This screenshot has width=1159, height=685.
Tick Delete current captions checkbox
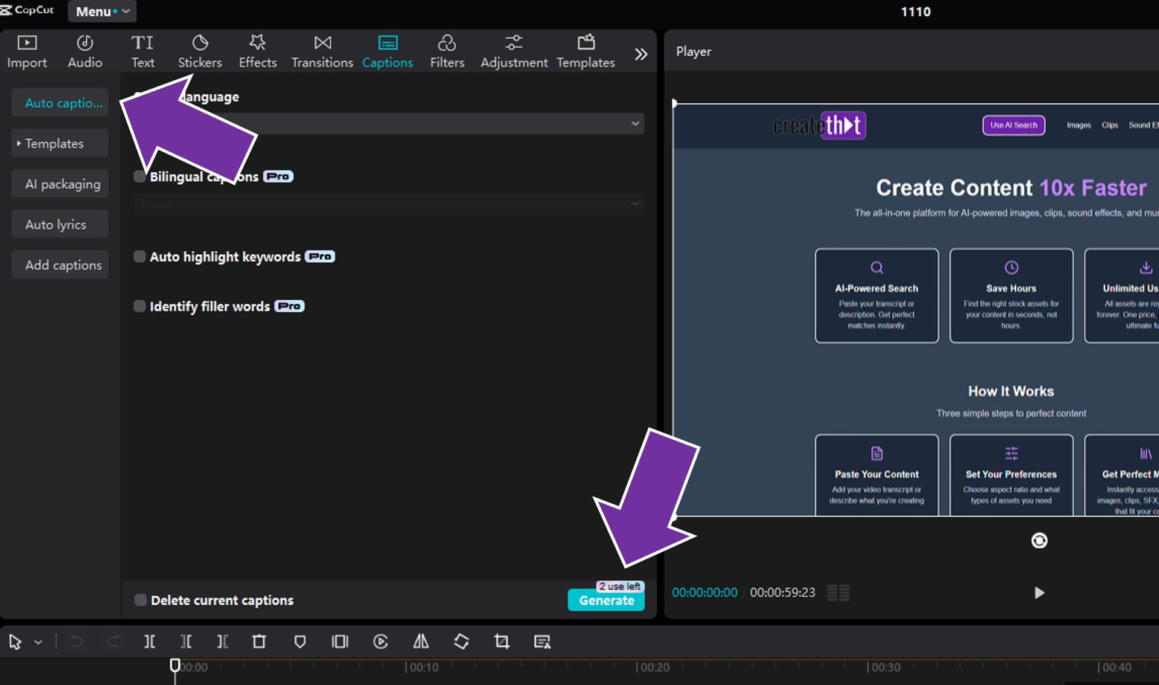140,600
